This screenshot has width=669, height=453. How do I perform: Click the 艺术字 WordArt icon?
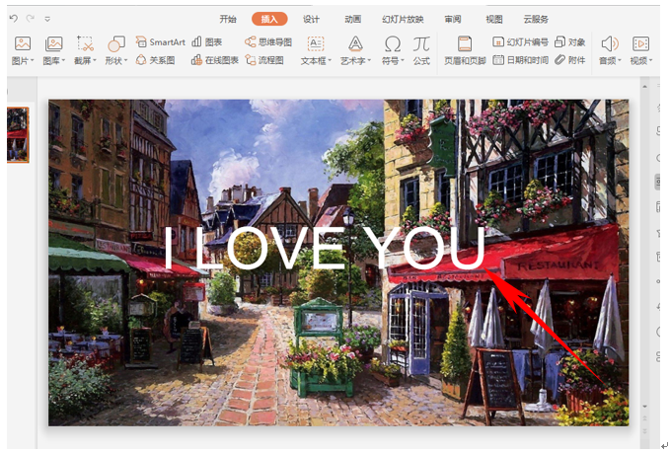355,44
